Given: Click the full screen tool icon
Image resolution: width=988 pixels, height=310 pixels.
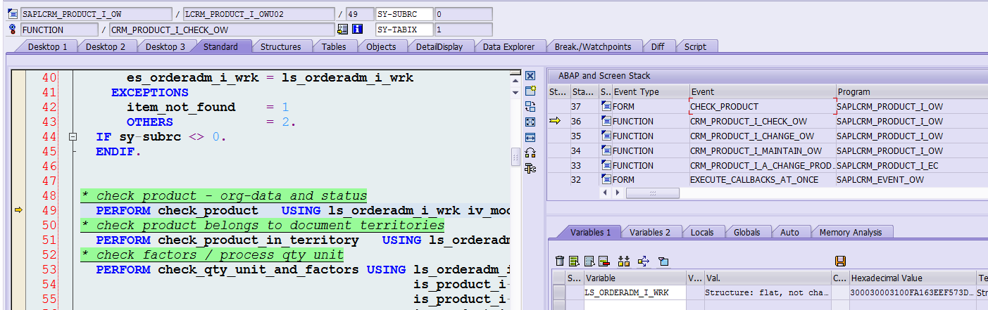Looking at the screenshot, I should click(x=530, y=122).
